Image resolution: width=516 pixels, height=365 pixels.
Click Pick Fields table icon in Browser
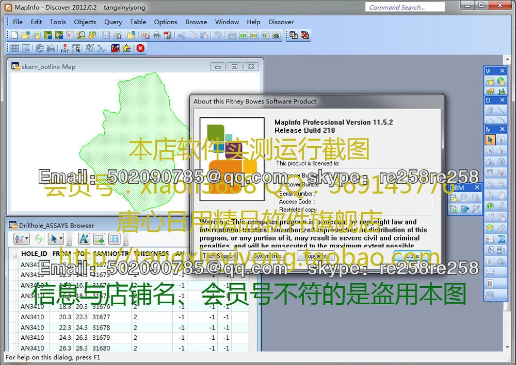click(114, 239)
